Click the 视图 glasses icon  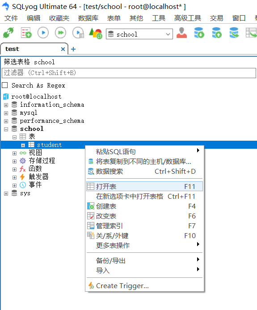(x=23, y=153)
